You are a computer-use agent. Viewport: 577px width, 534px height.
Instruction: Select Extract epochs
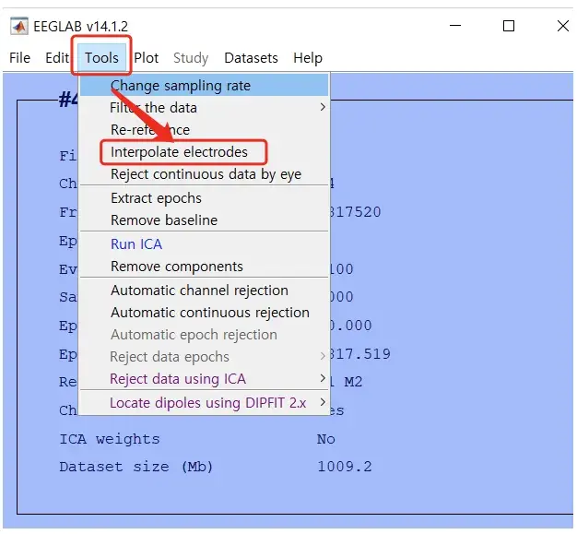coord(156,198)
